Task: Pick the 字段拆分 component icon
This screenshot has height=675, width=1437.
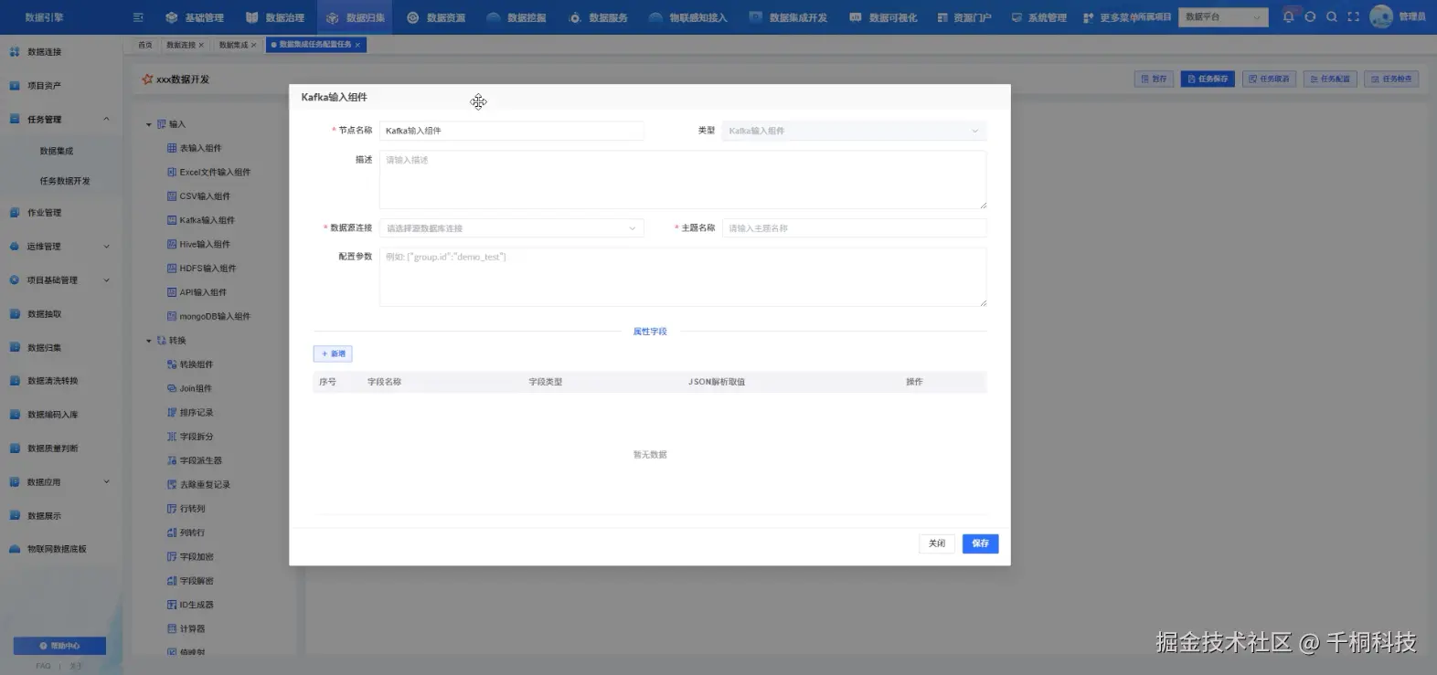Action: (x=172, y=437)
